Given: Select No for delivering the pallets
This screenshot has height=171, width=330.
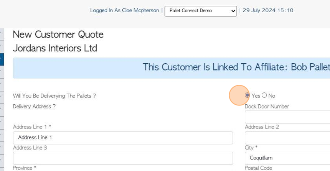Looking at the screenshot, I should [264, 95].
